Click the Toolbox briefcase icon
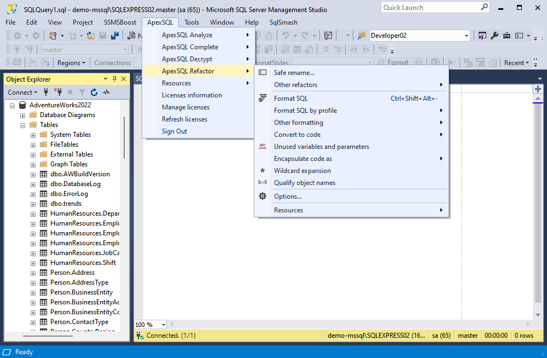The height and width of the screenshot is (358, 547). 507,35
